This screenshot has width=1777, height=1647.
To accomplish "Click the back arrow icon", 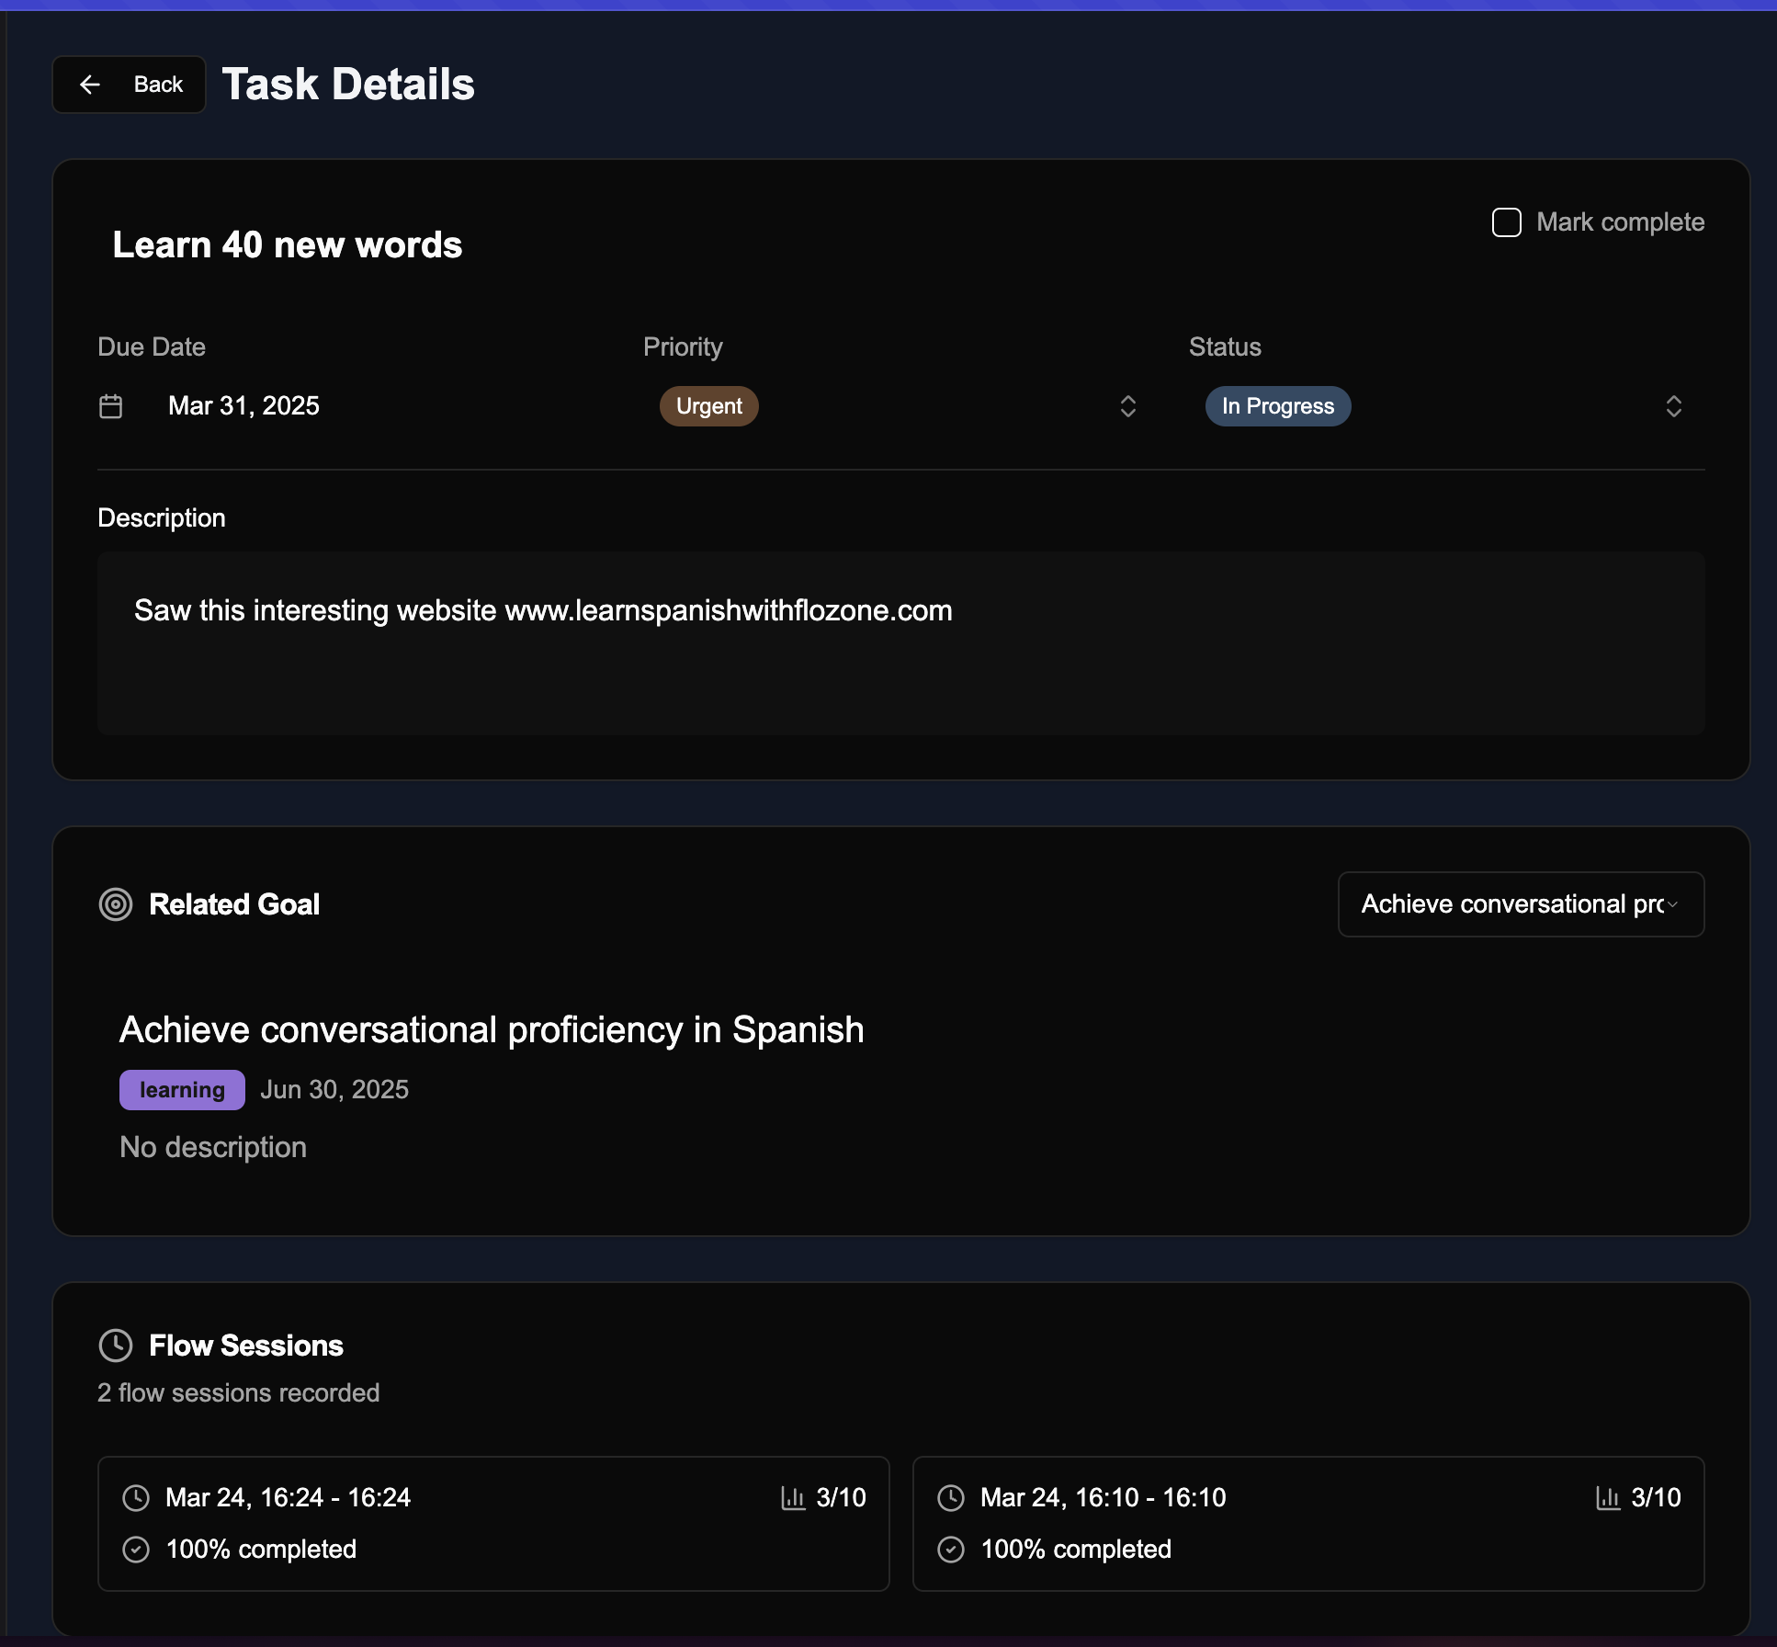I will tap(91, 84).
